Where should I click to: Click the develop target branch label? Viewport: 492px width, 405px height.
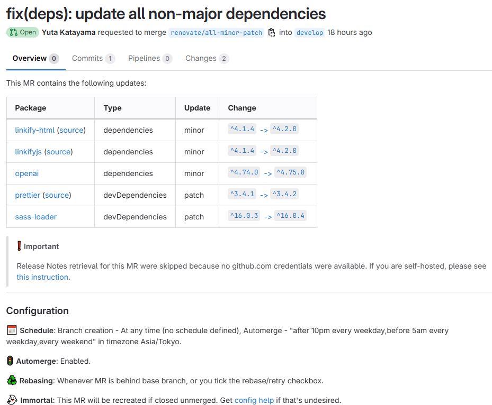click(309, 32)
